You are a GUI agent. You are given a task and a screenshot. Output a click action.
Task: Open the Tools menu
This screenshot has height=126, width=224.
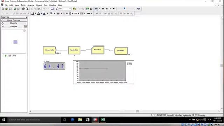23,5
